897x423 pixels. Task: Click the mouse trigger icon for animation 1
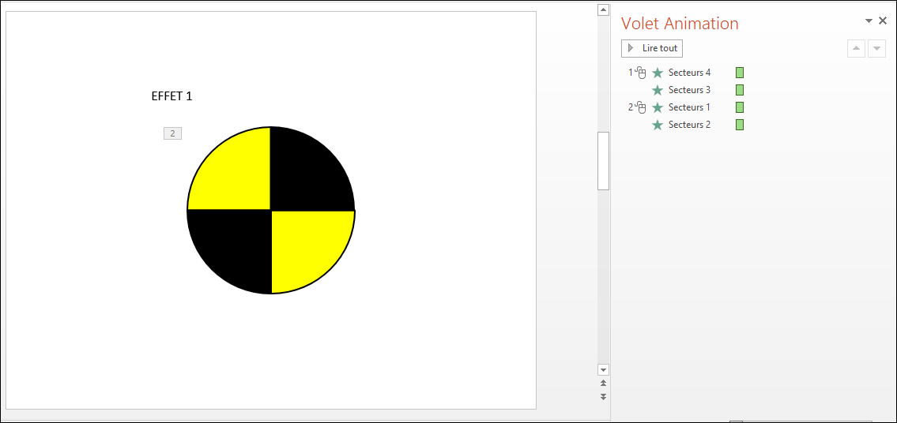pyautogui.click(x=641, y=73)
